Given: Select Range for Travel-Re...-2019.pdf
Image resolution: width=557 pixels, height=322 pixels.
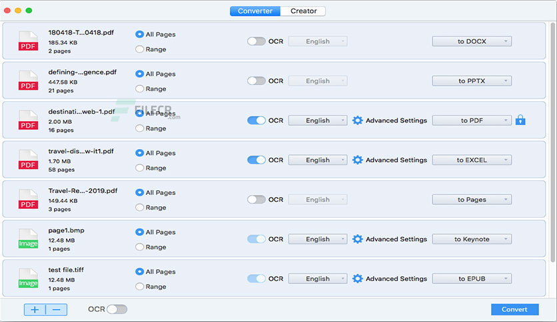Looking at the screenshot, I should [140, 208].
